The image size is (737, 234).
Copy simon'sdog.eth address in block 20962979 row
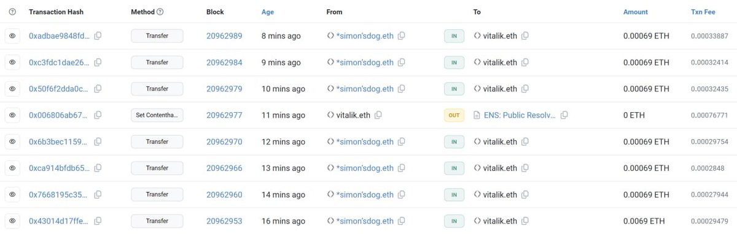tap(402, 89)
